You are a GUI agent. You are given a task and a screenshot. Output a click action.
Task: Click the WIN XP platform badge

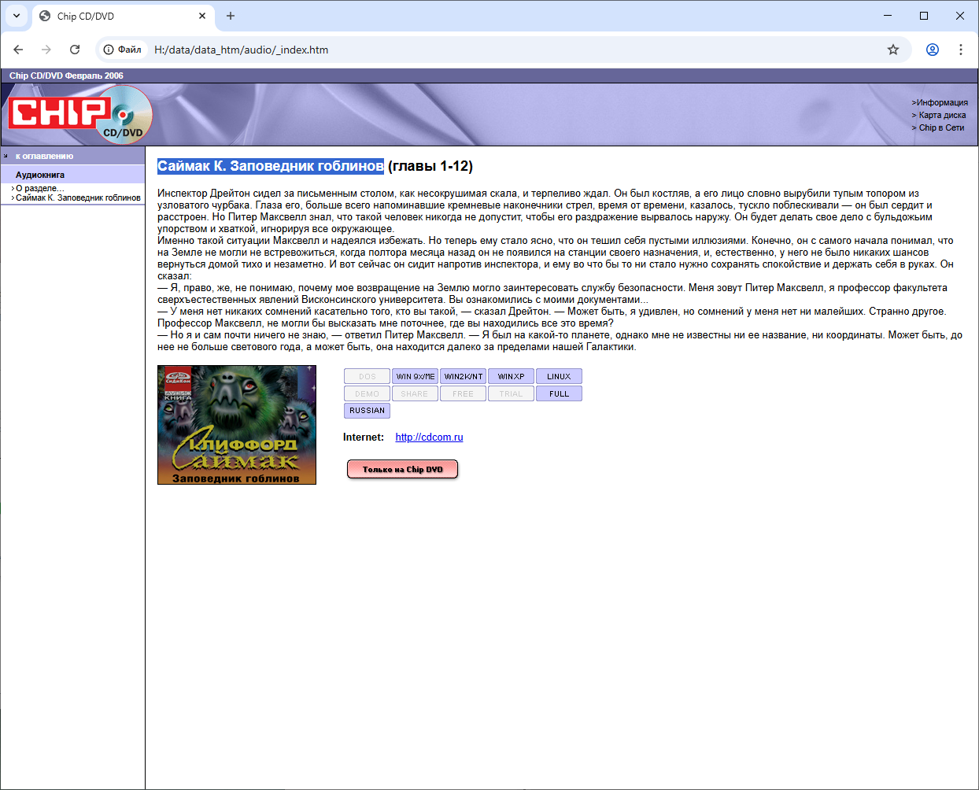[511, 376]
